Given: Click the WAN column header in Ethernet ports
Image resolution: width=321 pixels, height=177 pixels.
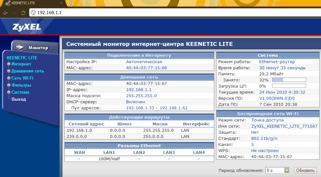Looking at the screenshot, I should click(x=79, y=153).
